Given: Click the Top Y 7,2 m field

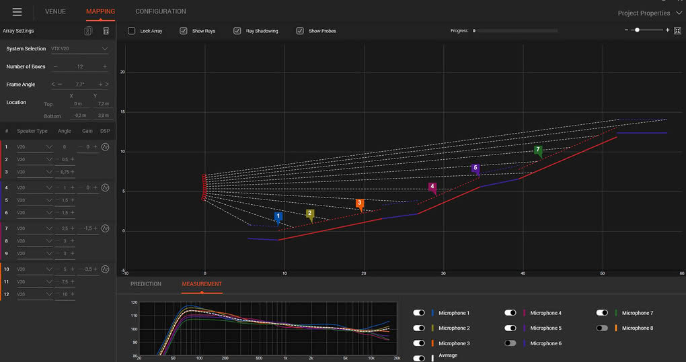Looking at the screenshot, I should [104, 104].
